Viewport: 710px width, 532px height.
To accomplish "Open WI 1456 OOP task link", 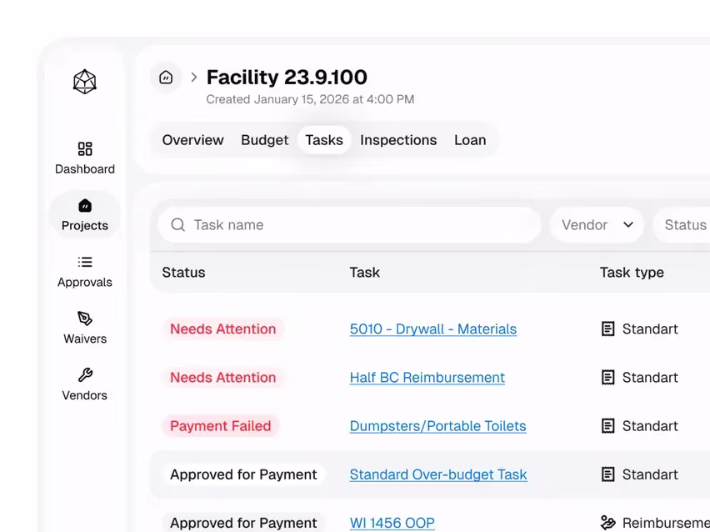I will [392, 523].
